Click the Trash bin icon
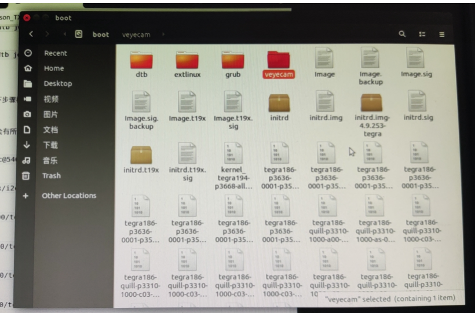 pyautogui.click(x=26, y=175)
